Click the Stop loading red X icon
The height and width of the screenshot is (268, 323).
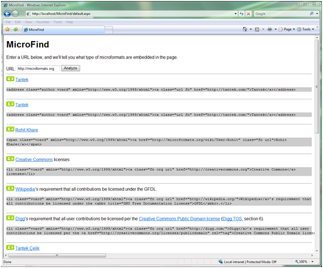[248, 14]
